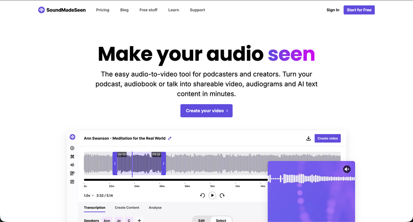This screenshot has width=413, height=222.
Task: Toggle to Edit mode
Action: pos(201,220)
